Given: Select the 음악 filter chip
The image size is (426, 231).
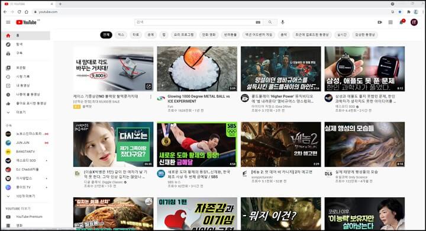Looking at the screenshot, I should tap(283, 35).
